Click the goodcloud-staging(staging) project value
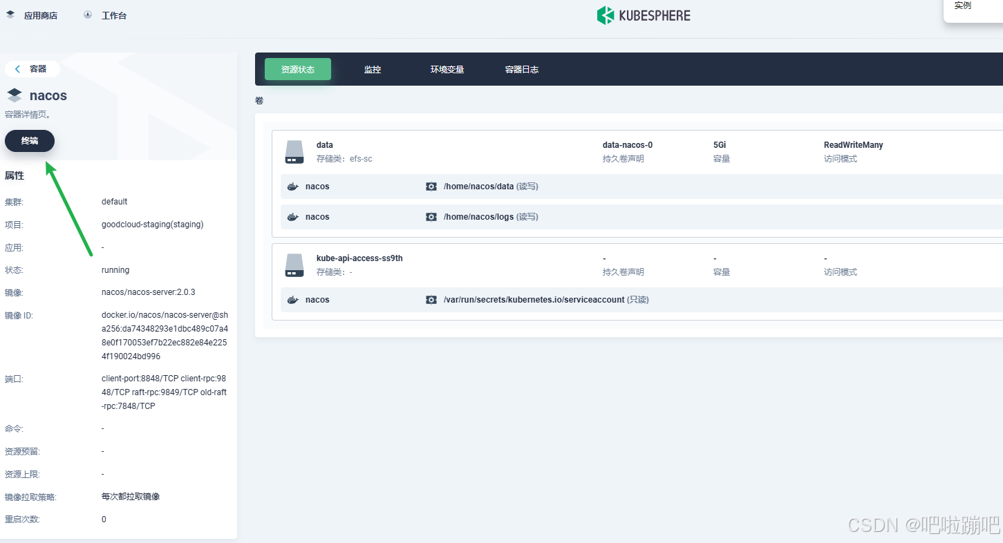This screenshot has width=1003, height=543. click(153, 225)
